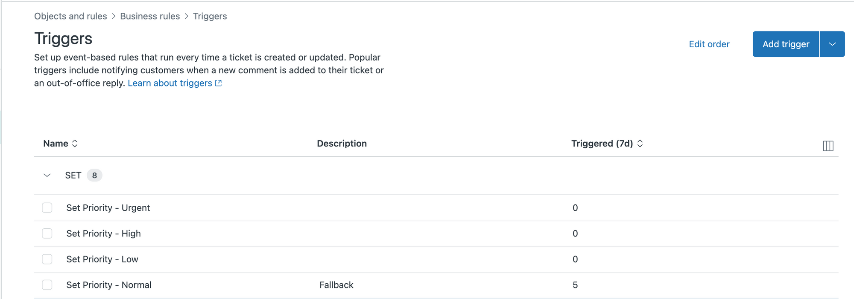The image size is (854, 299).
Task: Select the Set Priority - High checkbox
Action: (x=47, y=233)
